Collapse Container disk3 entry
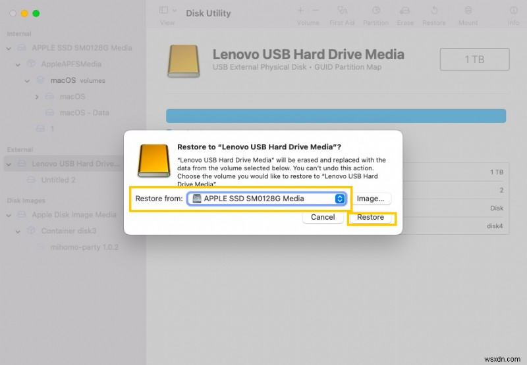Viewport: 527px width, 365px height. tap(18, 231)
